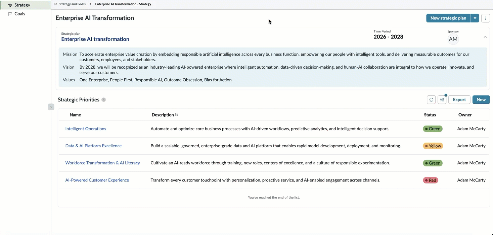Screen dimensions: 493x235
Task: Click the Name column header
Action: tap(75, 115)
